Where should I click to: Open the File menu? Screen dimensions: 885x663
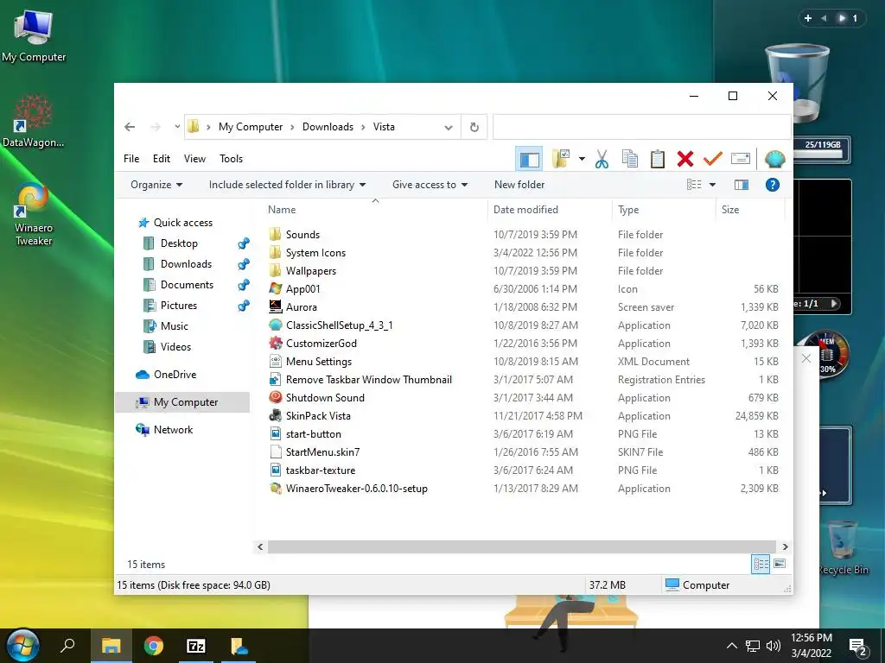tap(131, 159)
